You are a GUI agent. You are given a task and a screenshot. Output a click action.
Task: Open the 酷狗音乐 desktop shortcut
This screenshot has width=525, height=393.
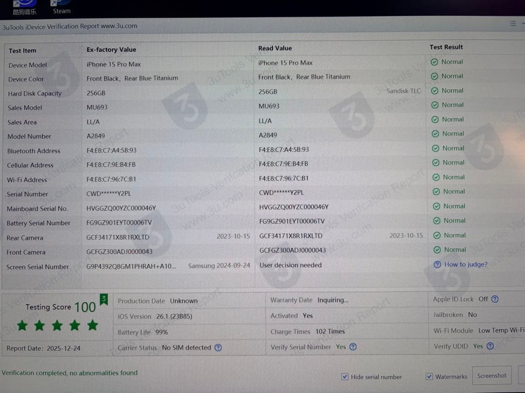(x=24, y=7)
